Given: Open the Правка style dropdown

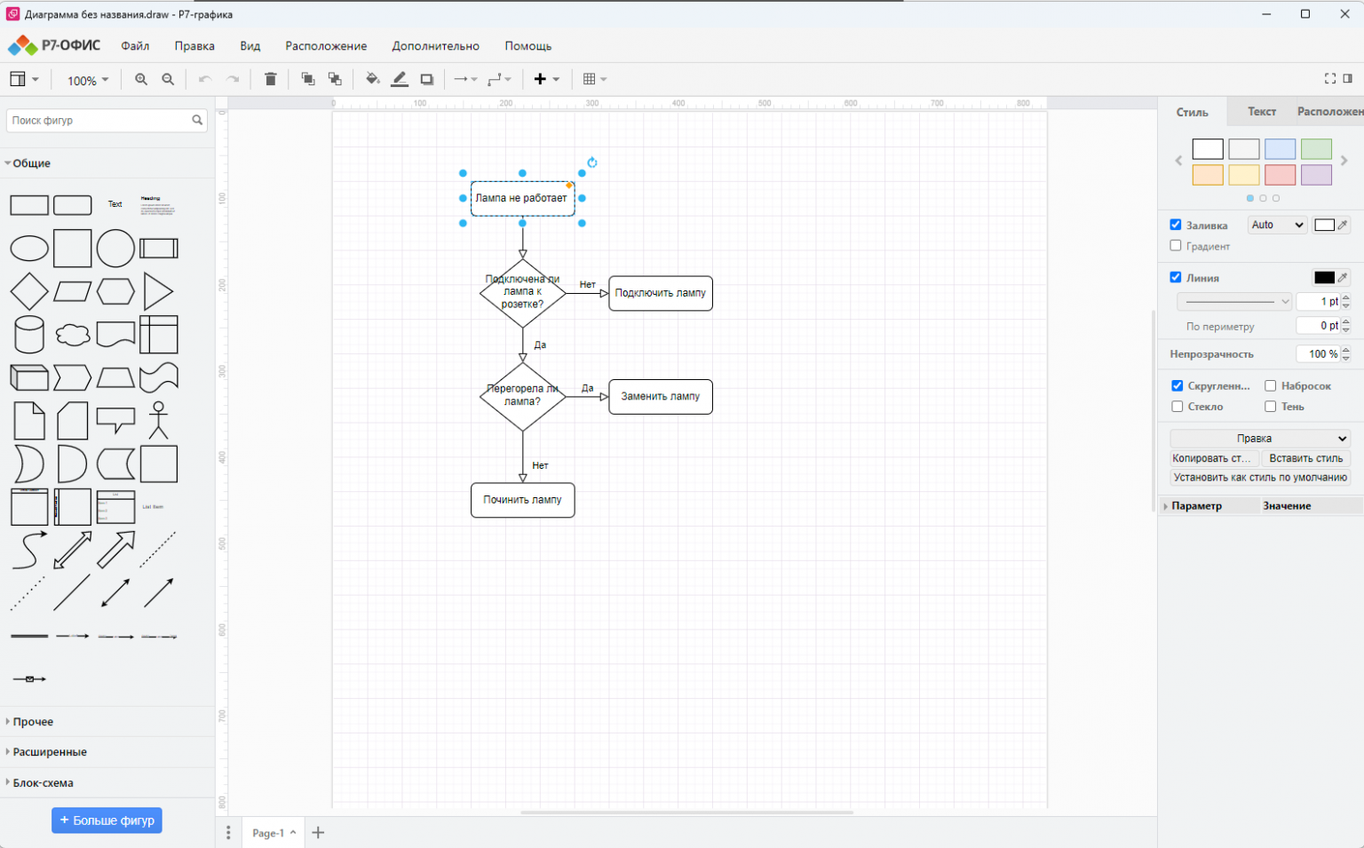Looking at the screenshot, I should [x=1260, y=439].
